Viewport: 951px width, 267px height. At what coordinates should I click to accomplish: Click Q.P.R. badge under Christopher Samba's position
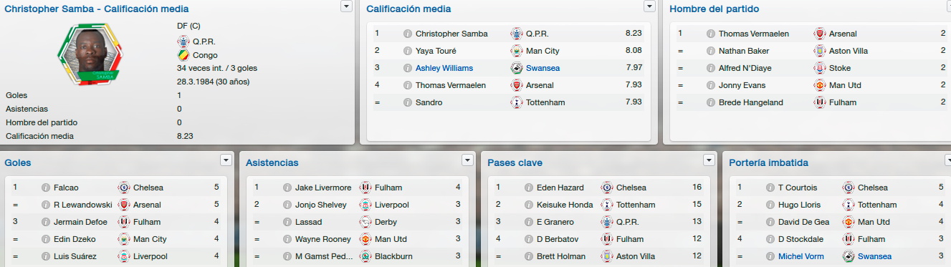pos(183,42)
